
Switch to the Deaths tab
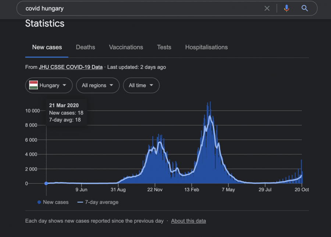tap(85, 47)
